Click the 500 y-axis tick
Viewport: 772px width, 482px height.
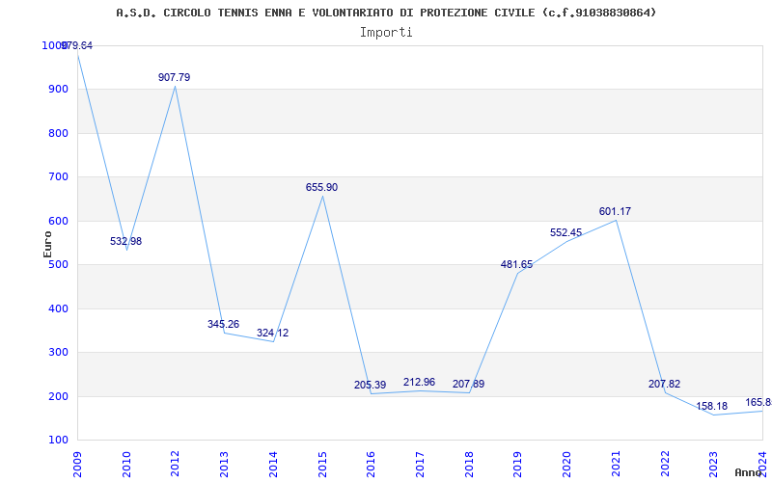coord(58,264)
